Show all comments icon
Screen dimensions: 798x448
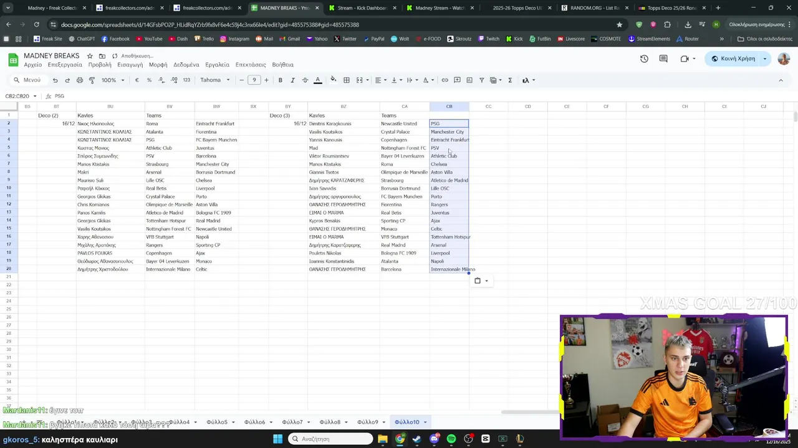(x=663, y=58)
